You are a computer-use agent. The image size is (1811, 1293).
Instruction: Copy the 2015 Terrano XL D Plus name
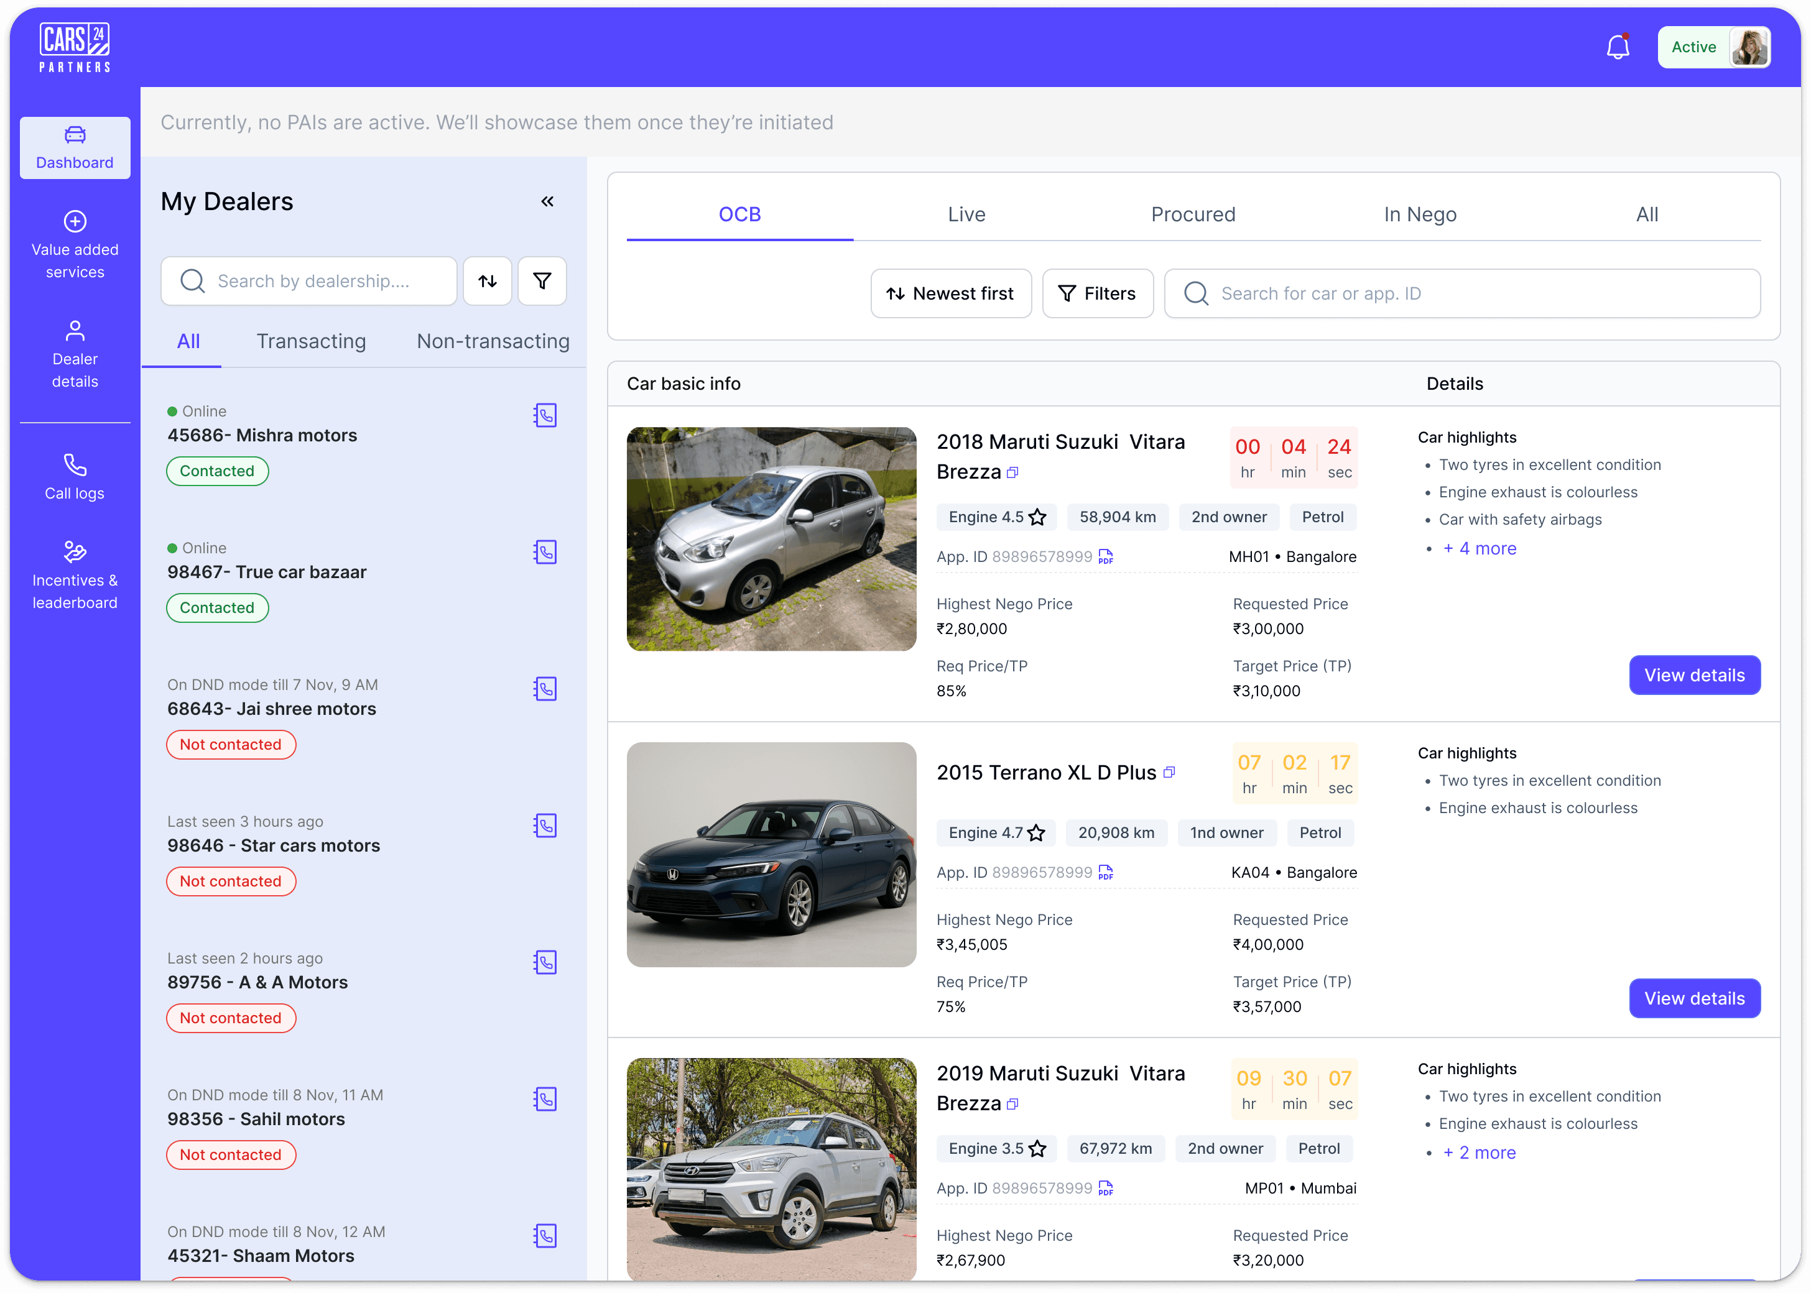point(1169,772)
